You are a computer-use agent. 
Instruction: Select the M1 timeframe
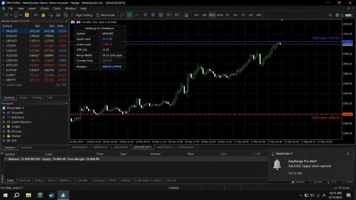[x=197, y=15]
